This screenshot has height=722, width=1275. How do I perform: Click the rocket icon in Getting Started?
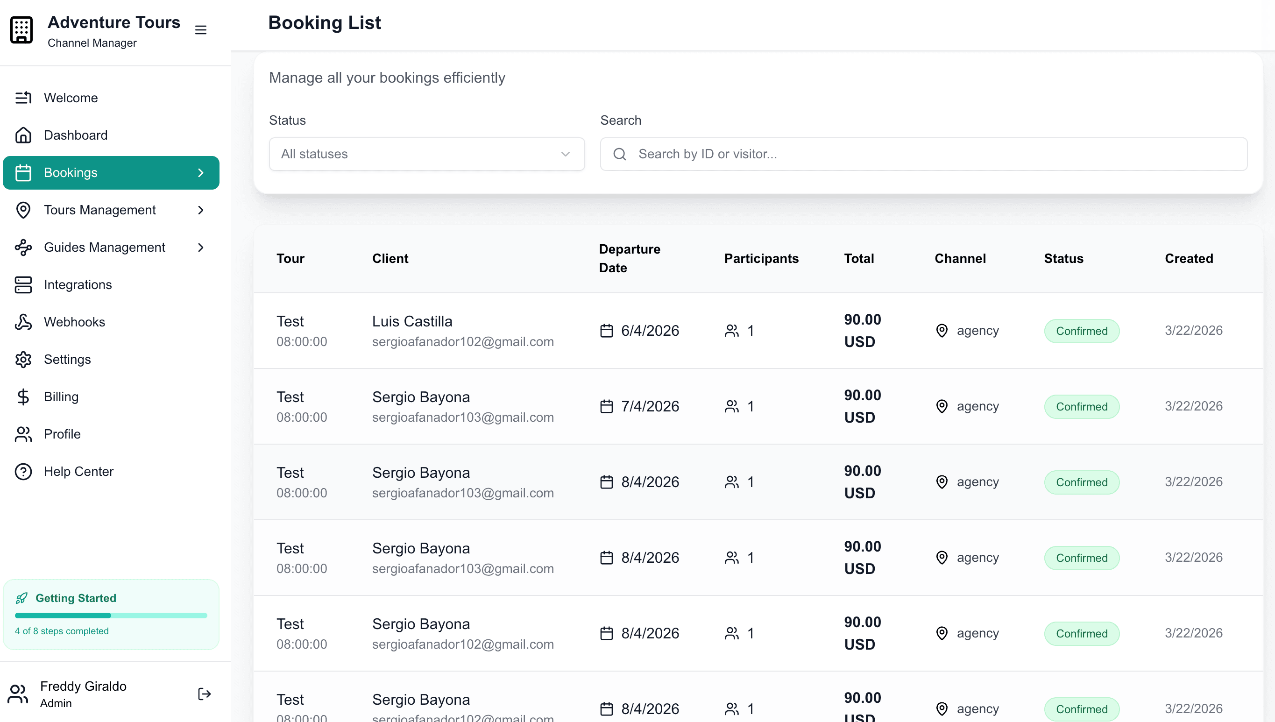(x=21, y=599)
